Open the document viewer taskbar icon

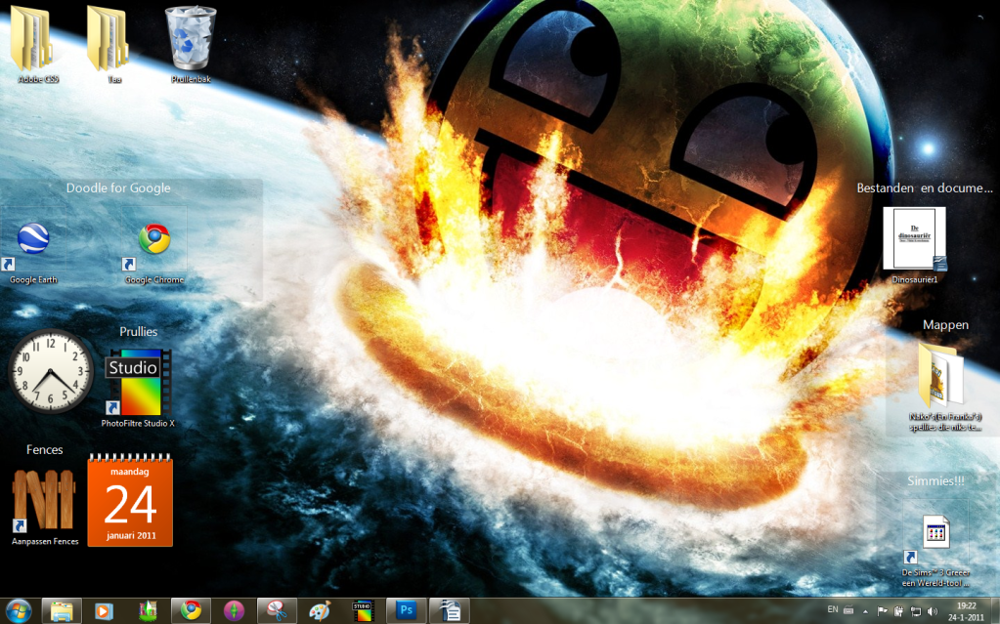[450, 611]
